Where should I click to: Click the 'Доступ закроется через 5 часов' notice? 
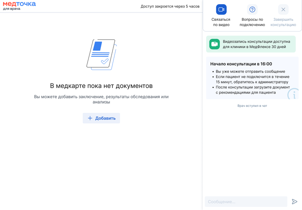(x=170, y=6)
